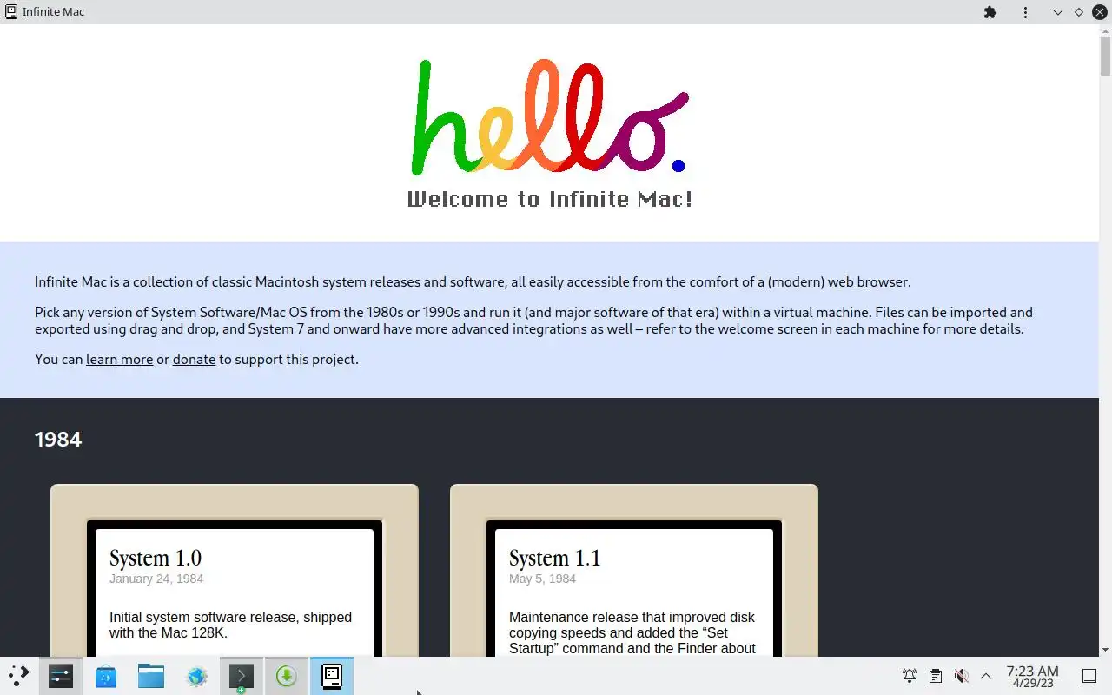This screenshot has height=695, width=1112.
Task: Open the green download arrow app
Action: tap(287, 676)
